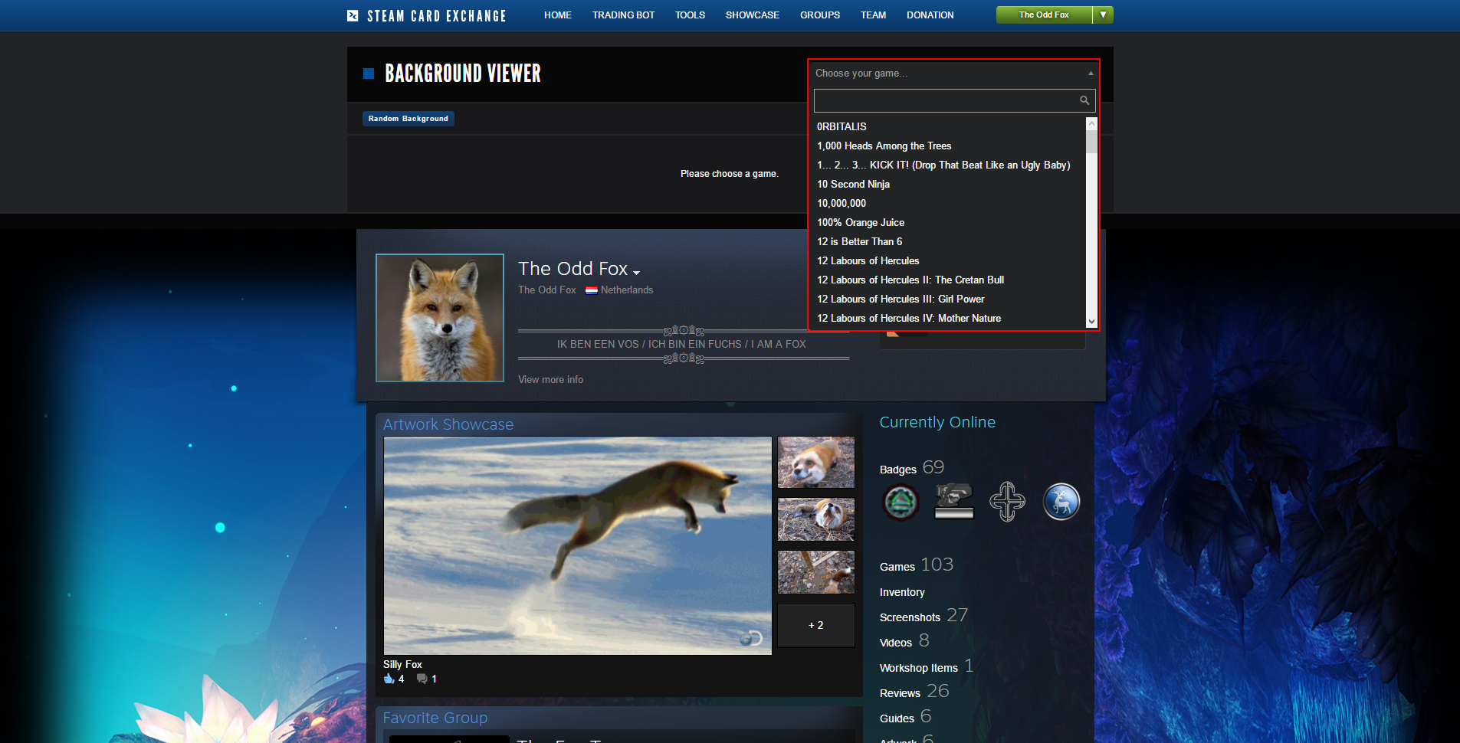
Task: Open the Guides link
Action: click(x=897, y=718)
